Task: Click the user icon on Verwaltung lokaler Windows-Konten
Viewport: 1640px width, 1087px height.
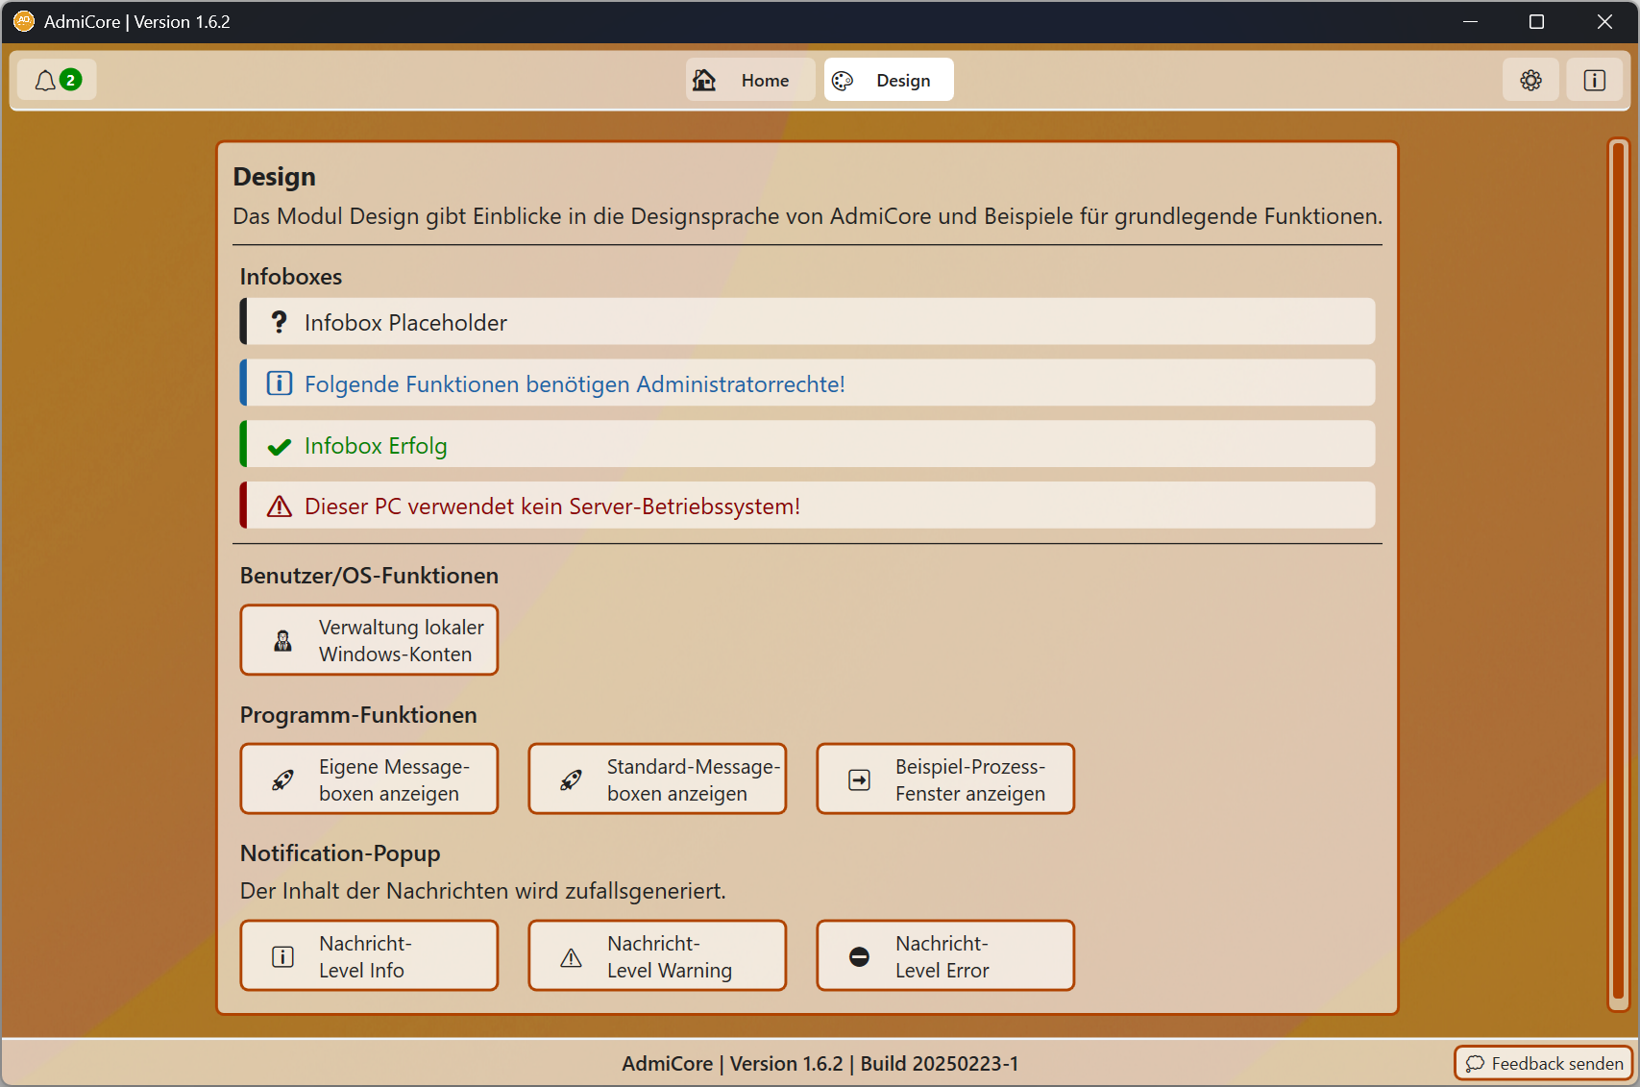Action: coord(282,640)
